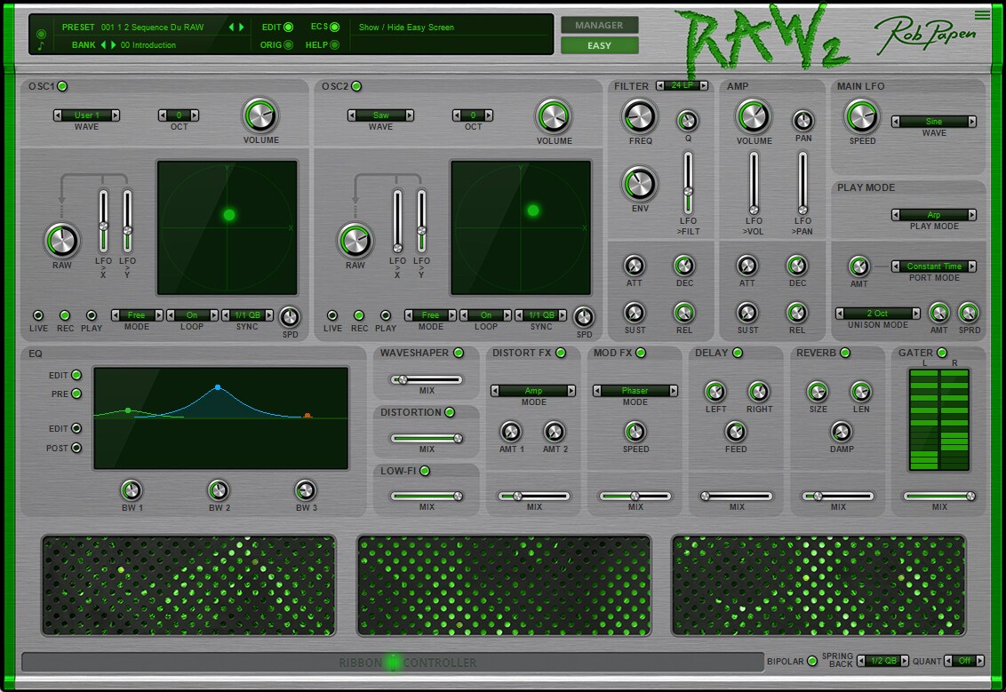Viewport: 1006px width, 692px height.
Task: Click the filter LFO>FILT vertical slider
Action: pyautogui.click(x=688, y=183)
